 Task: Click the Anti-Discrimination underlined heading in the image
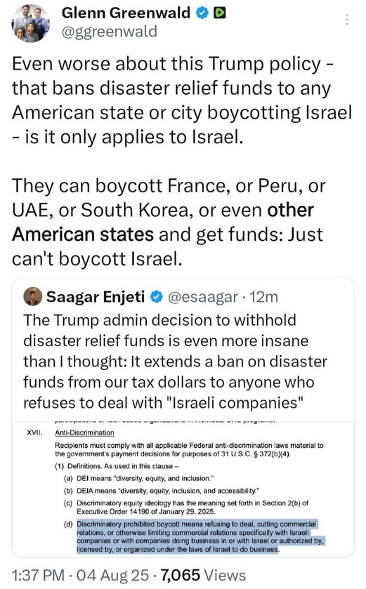click(84, 432)
